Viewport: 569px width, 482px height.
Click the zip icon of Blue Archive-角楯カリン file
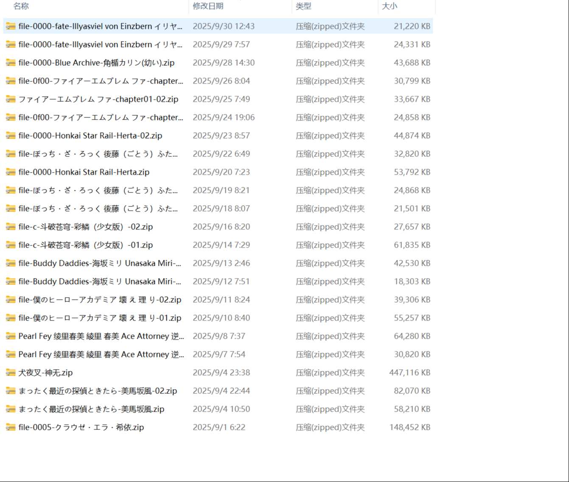[x=11, y=63]
